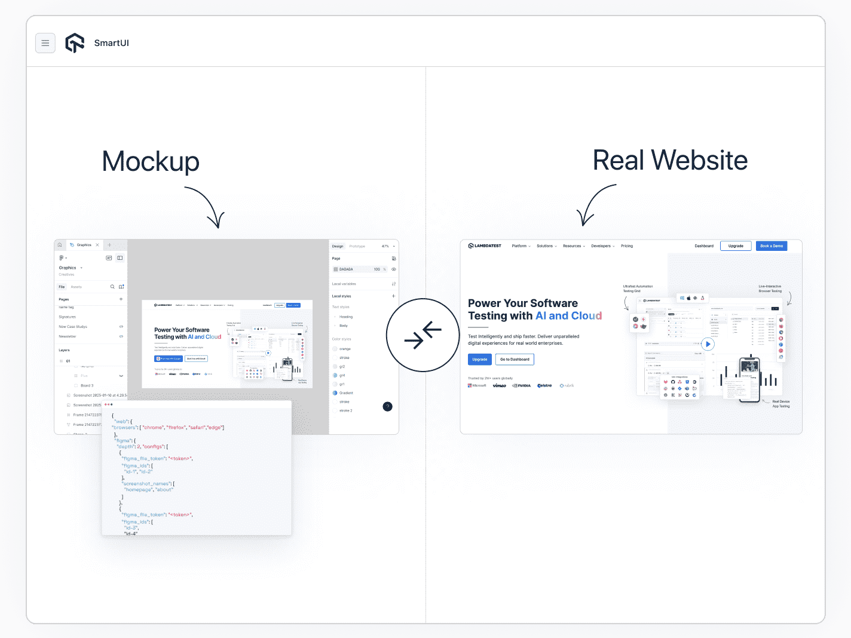Open the 47% zoom dropdown
The width and height of the screenshot is (851, 638).
pos(388,246)
